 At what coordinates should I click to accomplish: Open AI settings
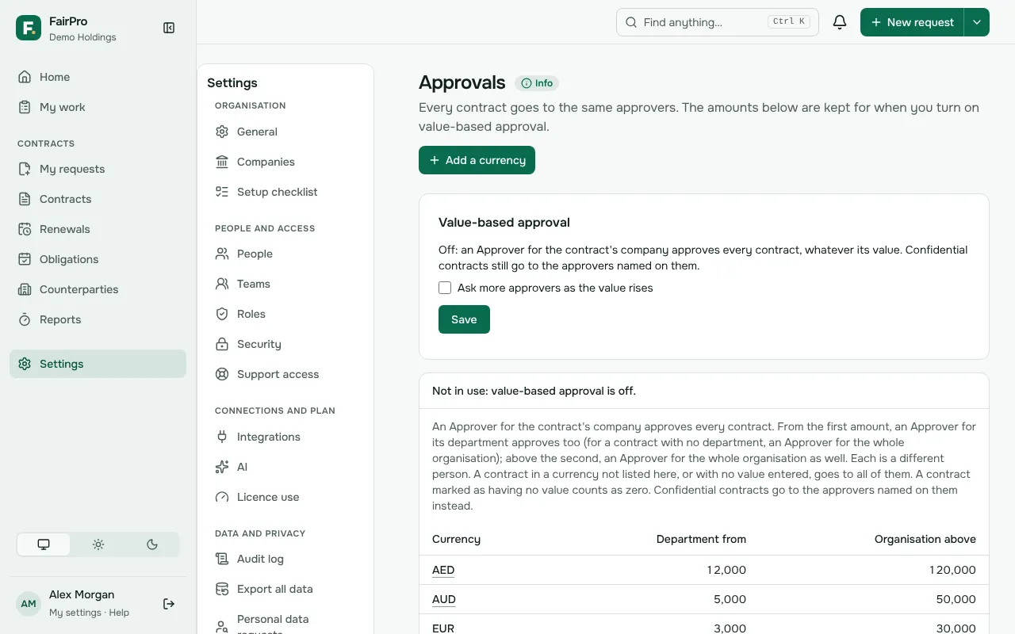coord(285,467)
